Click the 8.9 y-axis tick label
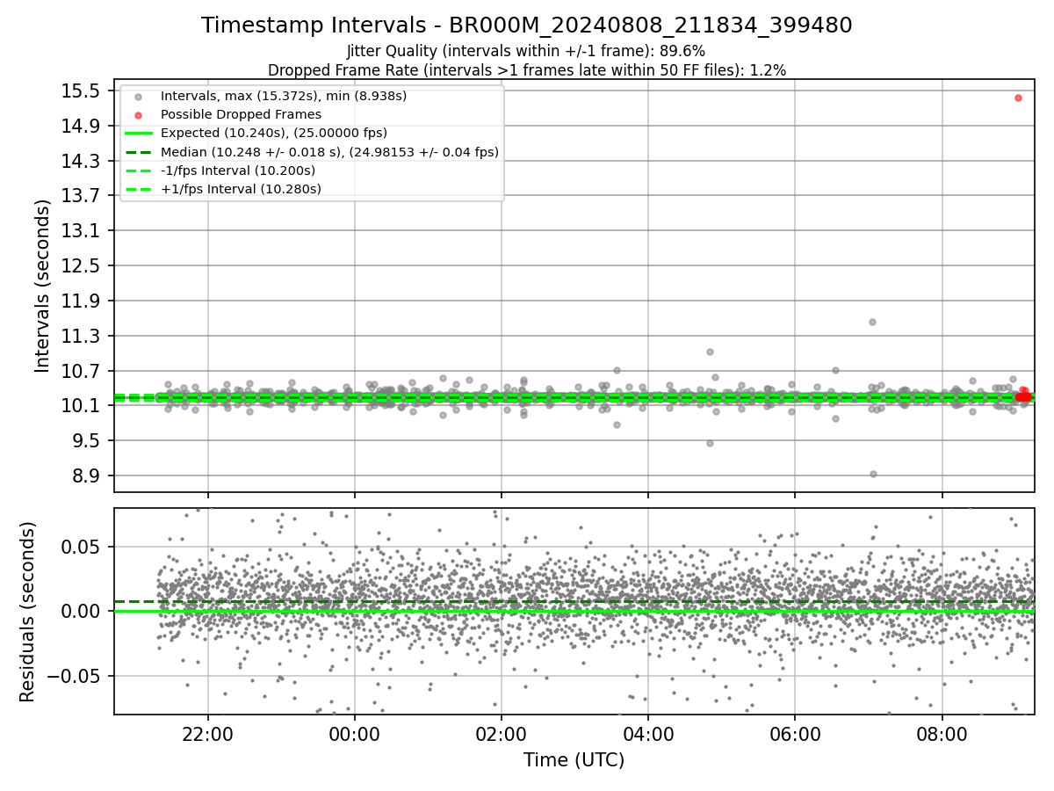The height and width of the screenshot is (791, 1054). (86, 475)
